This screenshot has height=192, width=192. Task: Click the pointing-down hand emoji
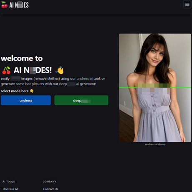(32, 91)
